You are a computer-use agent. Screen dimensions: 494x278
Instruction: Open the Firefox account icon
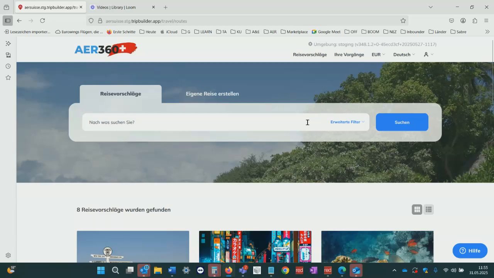point(463,20)
